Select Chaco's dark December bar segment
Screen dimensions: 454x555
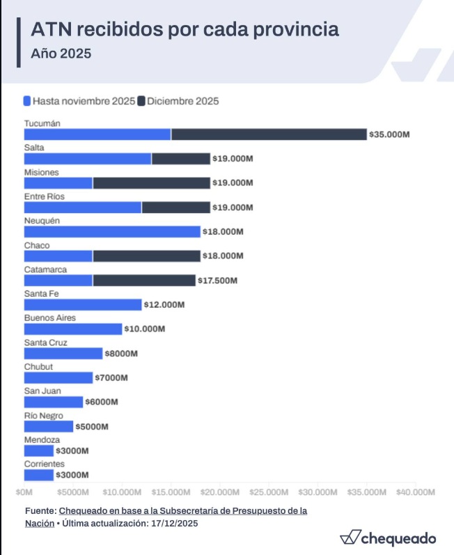[146, 256]
